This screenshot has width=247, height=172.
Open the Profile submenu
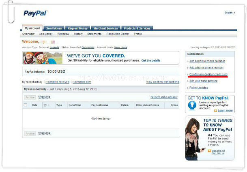pos(137,34)
